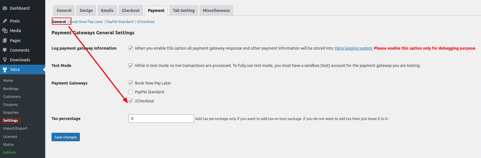Click the Yatra plugin icon
The width and height of the screenshot is (481, 158).
pyautogui.click(x=5, y=69)
